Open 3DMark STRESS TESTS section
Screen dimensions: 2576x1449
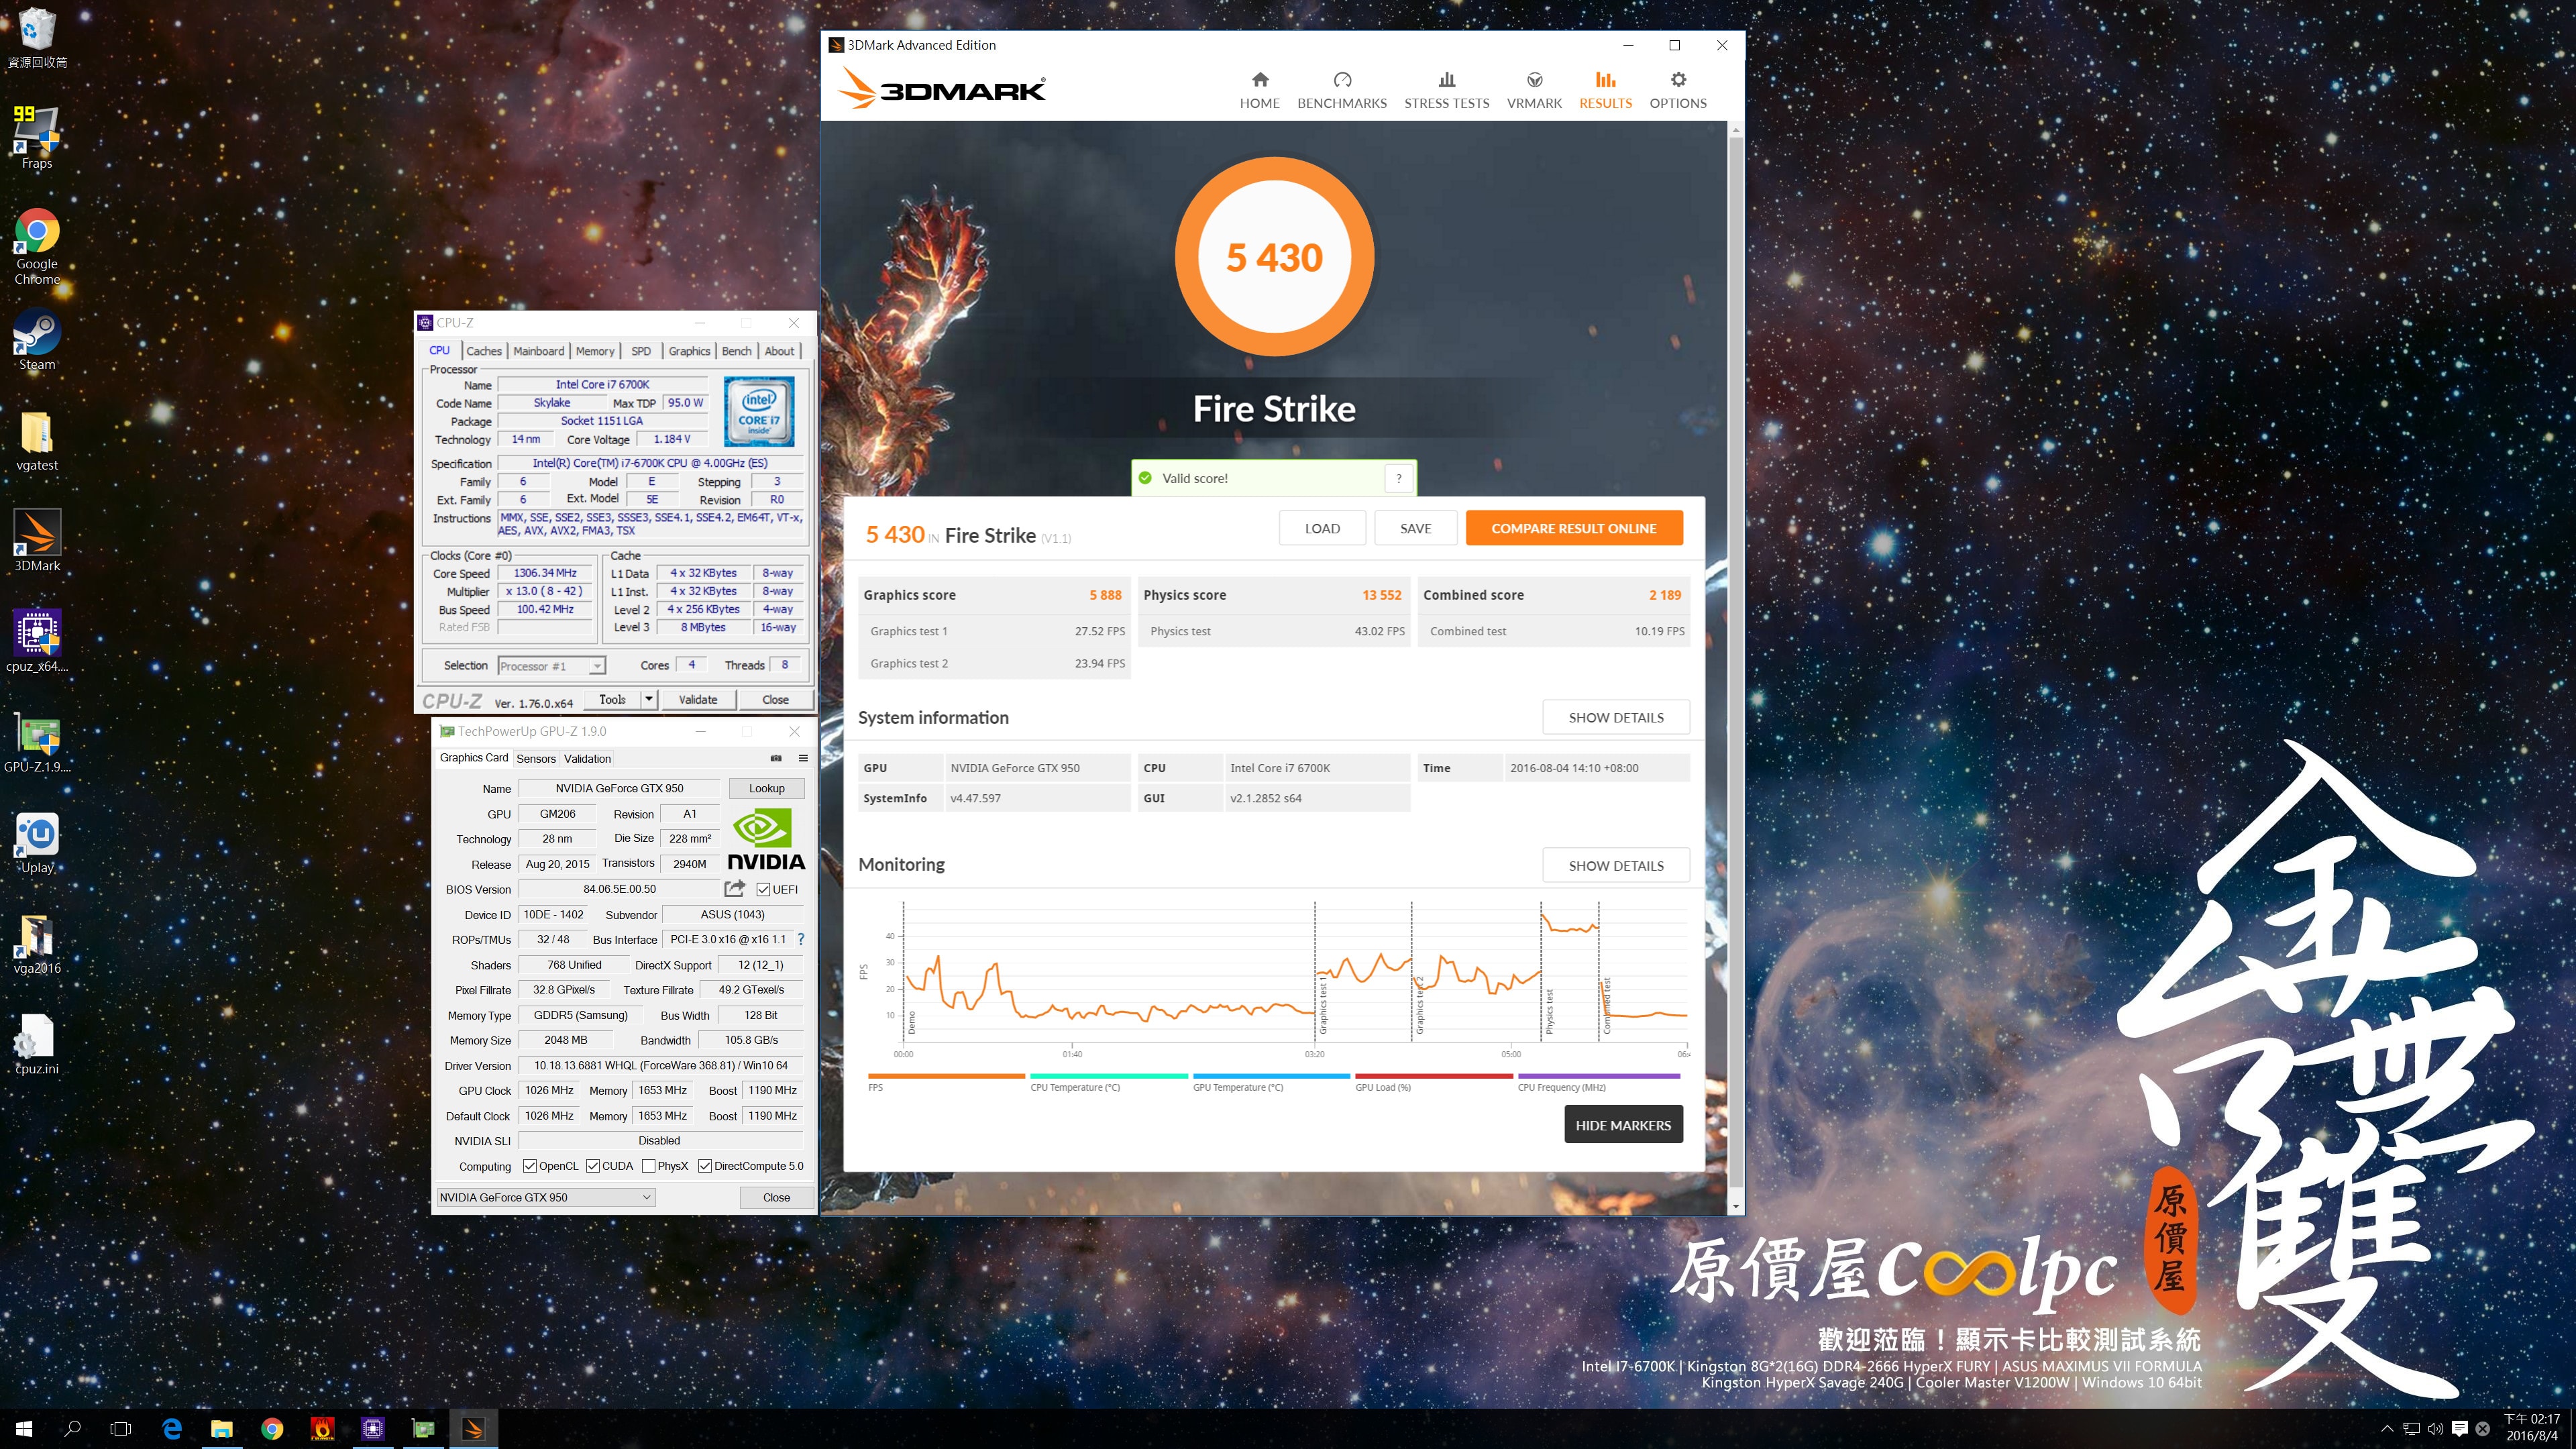click(1446, 90)
